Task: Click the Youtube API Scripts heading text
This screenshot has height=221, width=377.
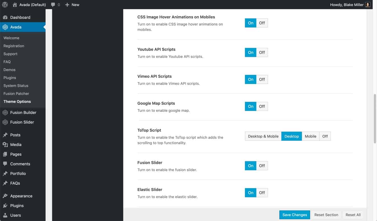Action: click(156, 49)
